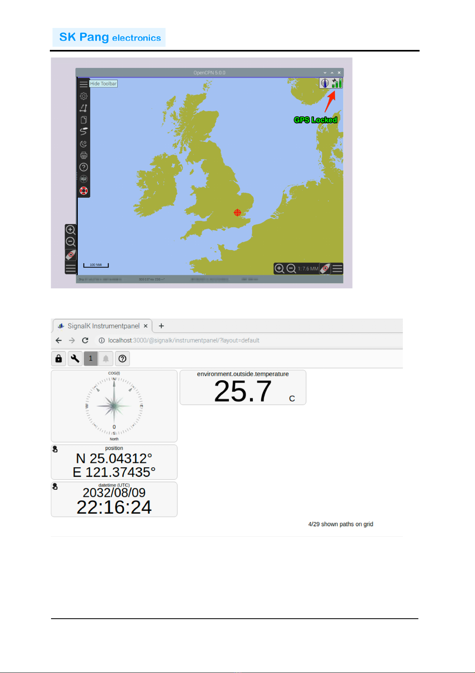Image resolution: width=475 pixels, height=673 pixels.
Task: Open hamburger menu right of 1:7.6 MM scale
Action: click(337, 268)
